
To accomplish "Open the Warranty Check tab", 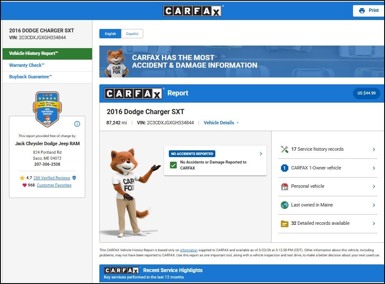I will coord(27,65).
